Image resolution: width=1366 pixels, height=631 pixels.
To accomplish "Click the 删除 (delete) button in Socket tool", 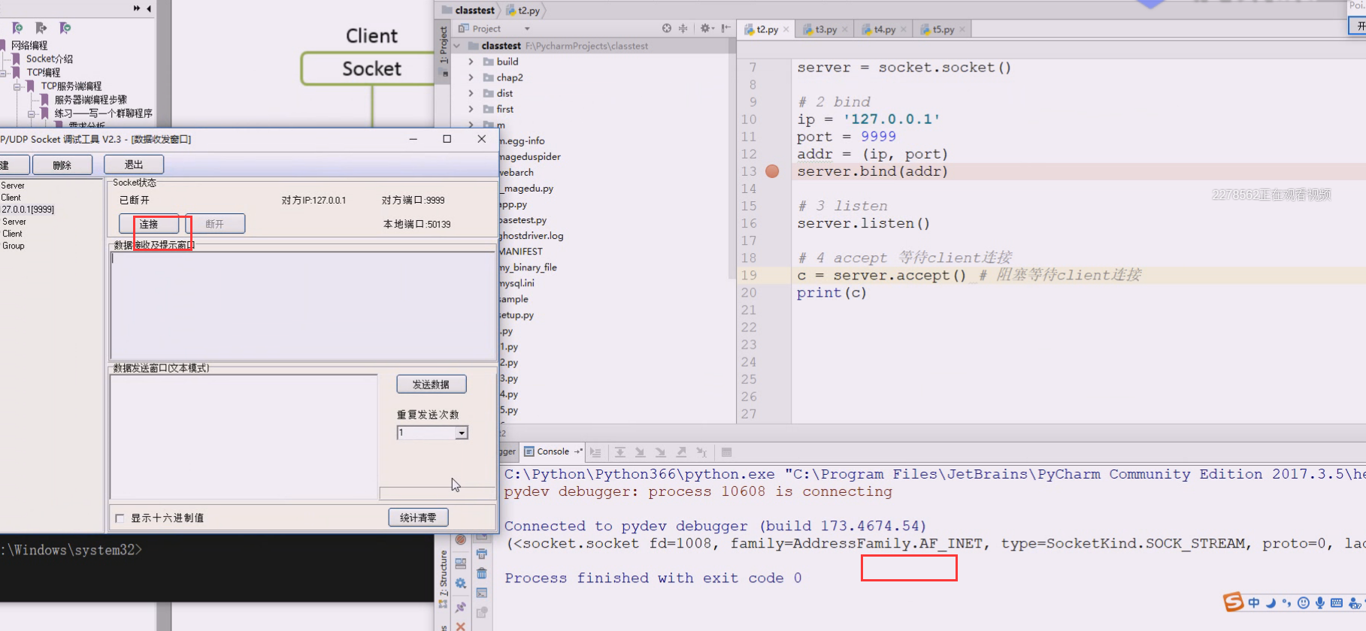I will pyautogui.click(x=62, y=165).
